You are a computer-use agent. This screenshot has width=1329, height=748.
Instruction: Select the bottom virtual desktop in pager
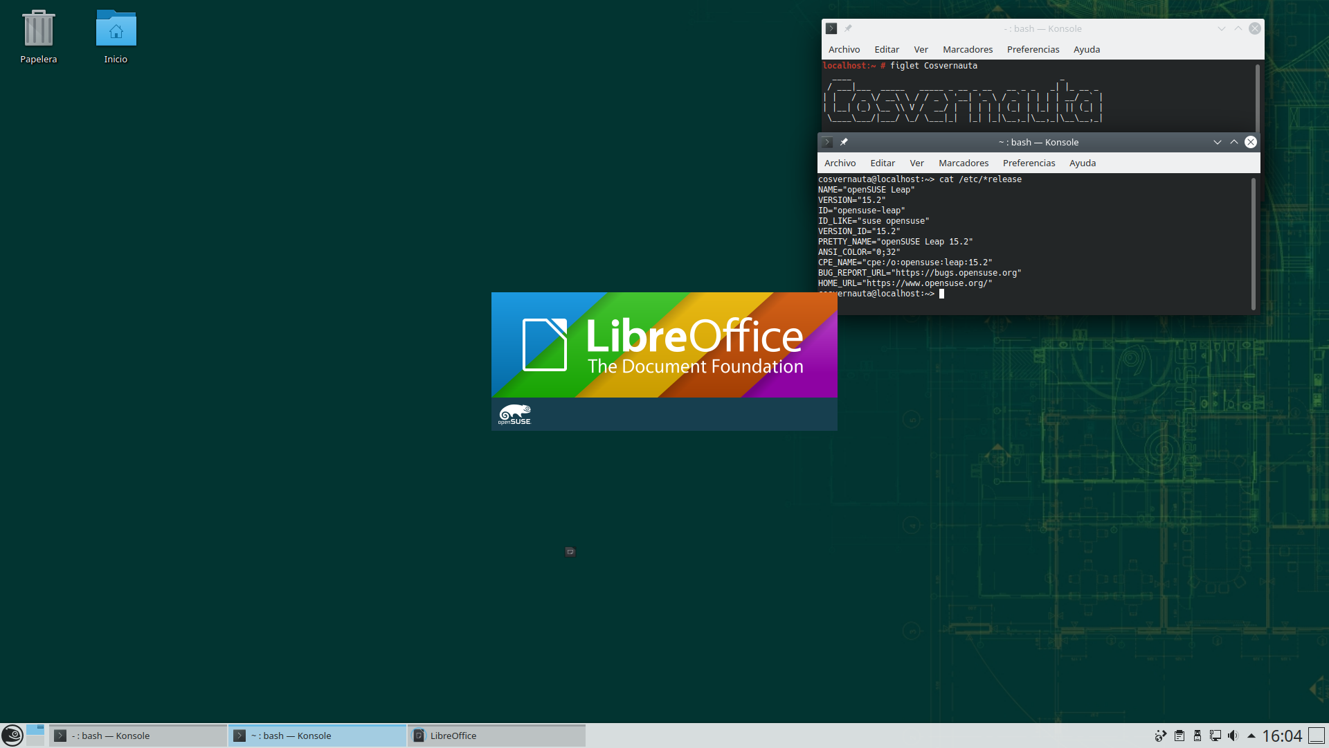[x=35, y=741]
